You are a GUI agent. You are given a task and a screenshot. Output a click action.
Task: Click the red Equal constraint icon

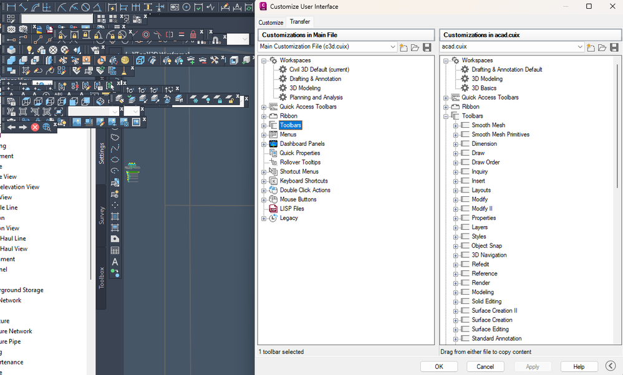tap(181, 34)
